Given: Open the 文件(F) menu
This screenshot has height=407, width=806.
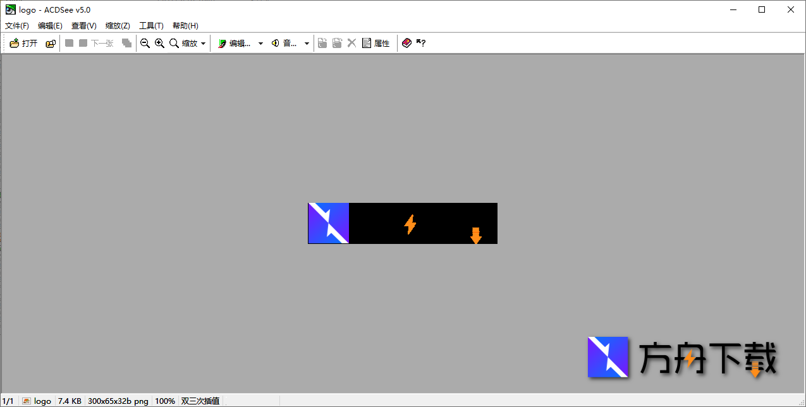Looking at the screenshot, I should click(x=17, y=26).
